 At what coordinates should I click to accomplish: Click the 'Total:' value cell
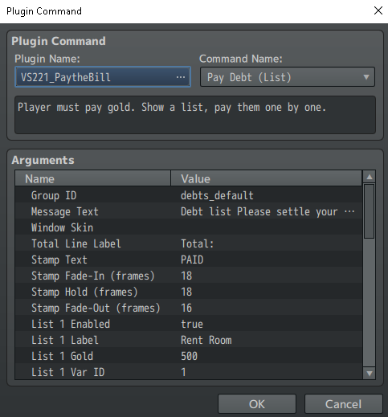198,243
